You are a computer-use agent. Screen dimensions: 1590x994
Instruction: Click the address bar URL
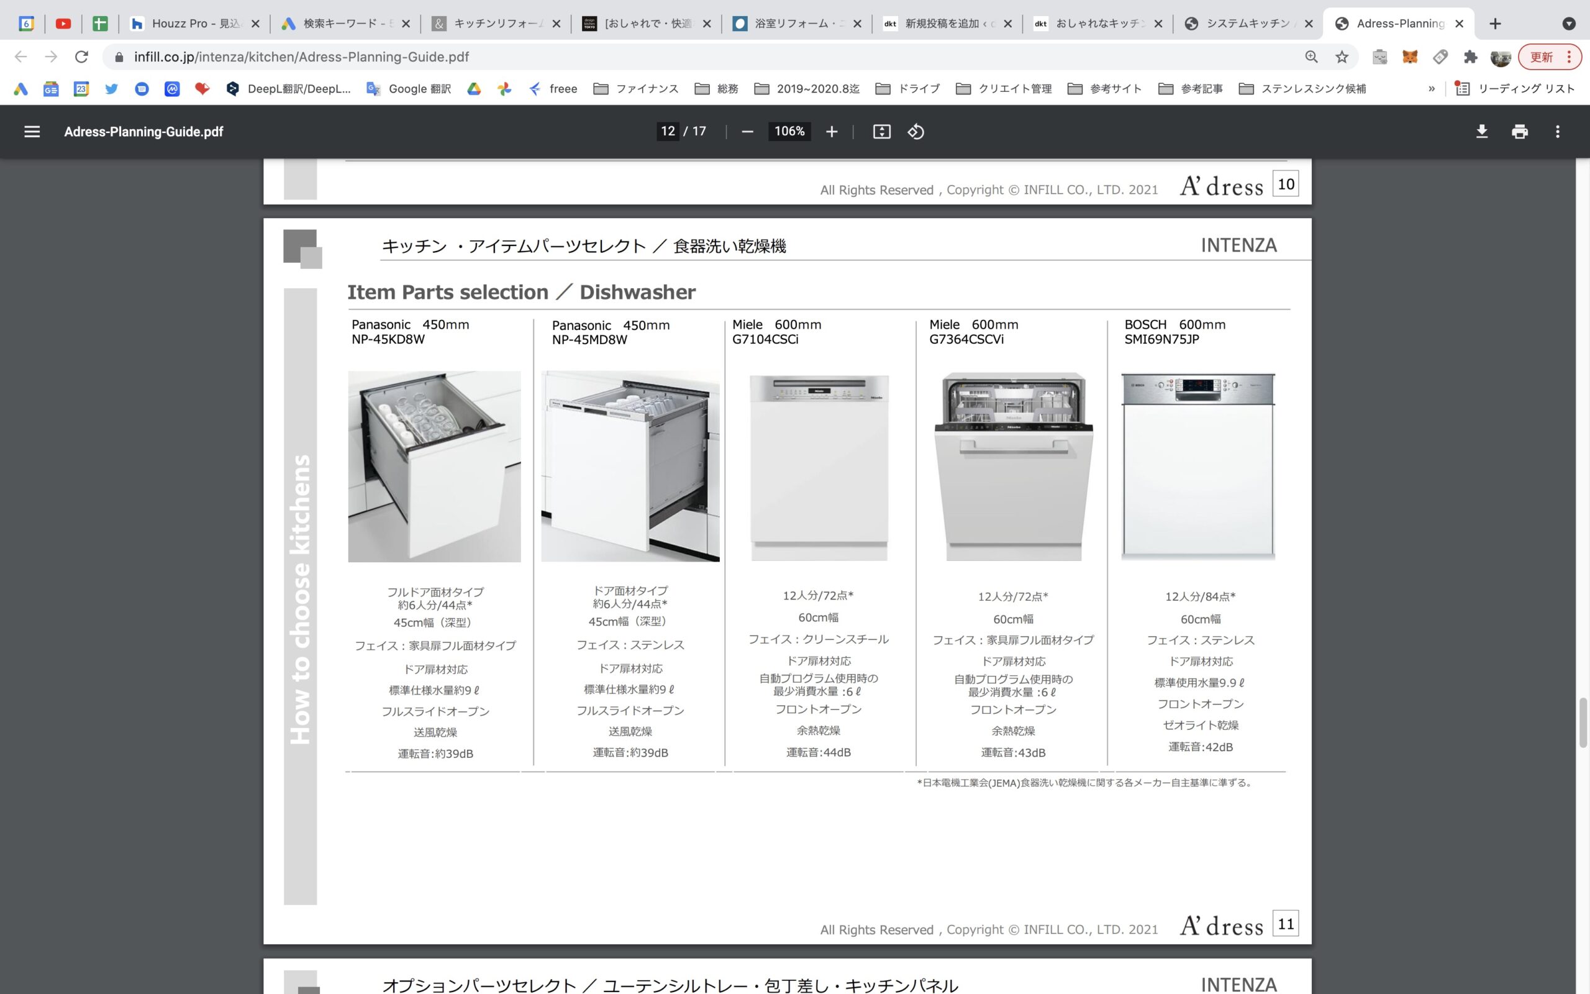coord(302,57)
